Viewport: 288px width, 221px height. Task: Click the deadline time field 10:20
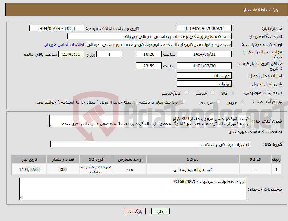click(149, 54)
